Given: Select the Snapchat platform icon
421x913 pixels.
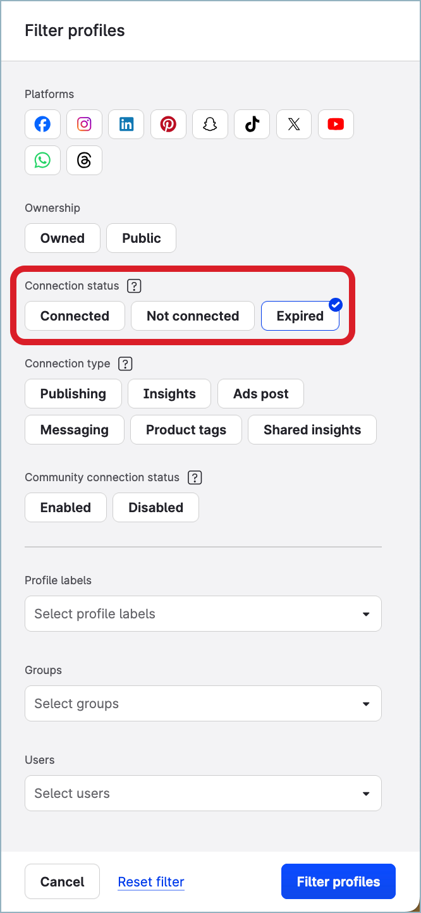Looking at the screenshot, I should pyautogui.click(x=210, y=125).
